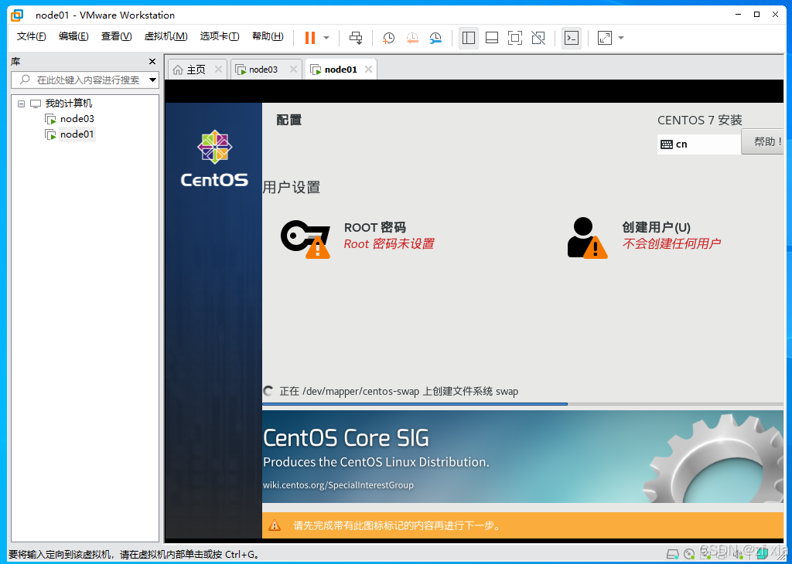Viewport: 792px width, 564px height.
Task: Click the console view icon
Action: point(572,38)
